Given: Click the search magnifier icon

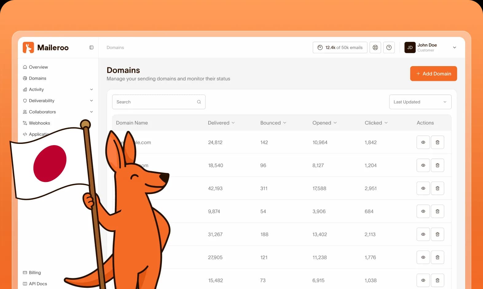Looking at the screenshot, I should click(199, 102).
